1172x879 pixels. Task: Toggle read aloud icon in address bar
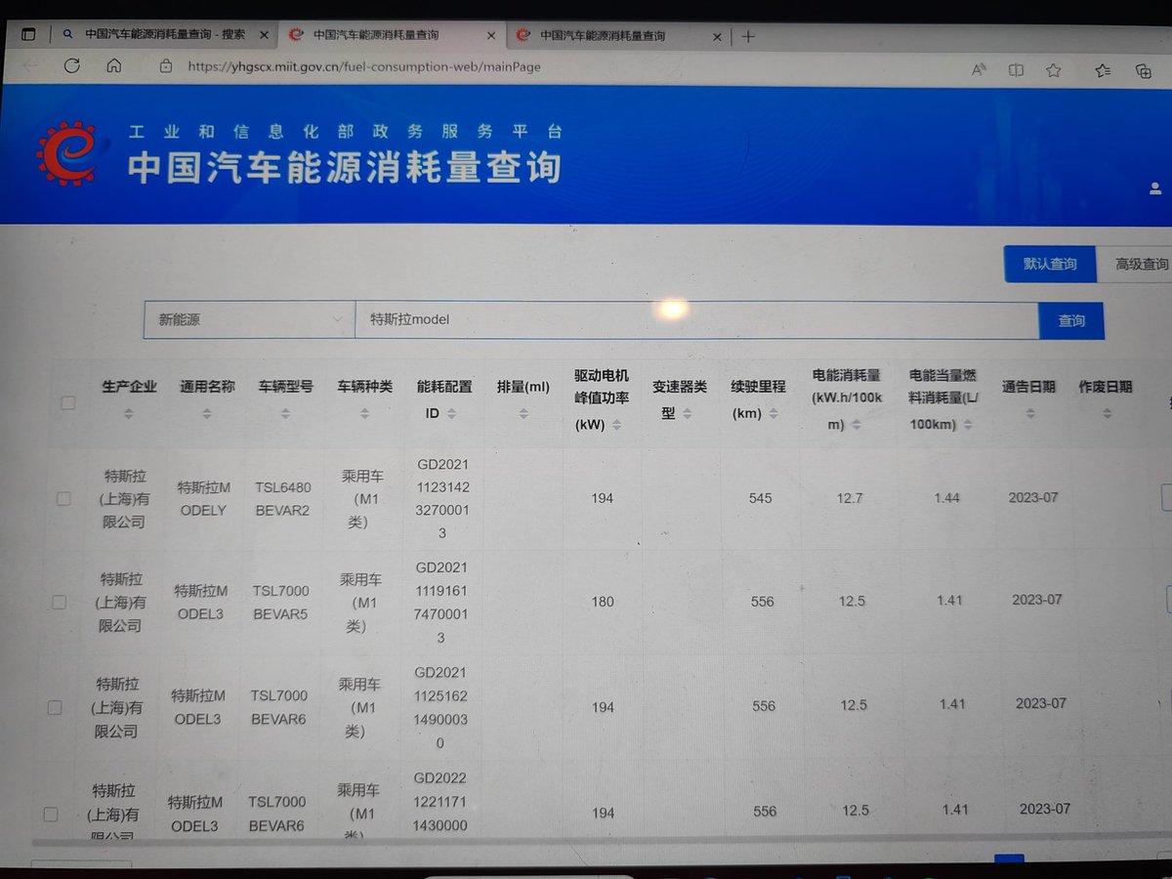[979, 69]
